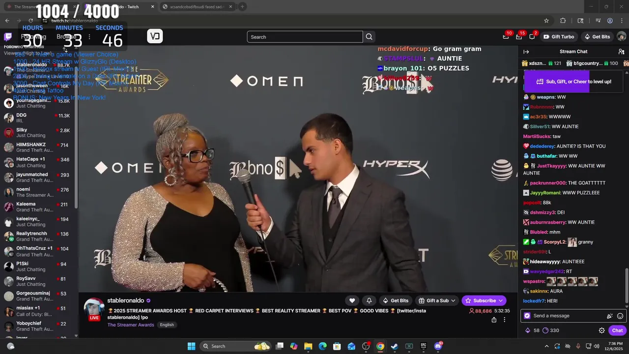The height and width of the screenshot is (354, 629).
Task: Click the English tag
Action: (167, 325)
